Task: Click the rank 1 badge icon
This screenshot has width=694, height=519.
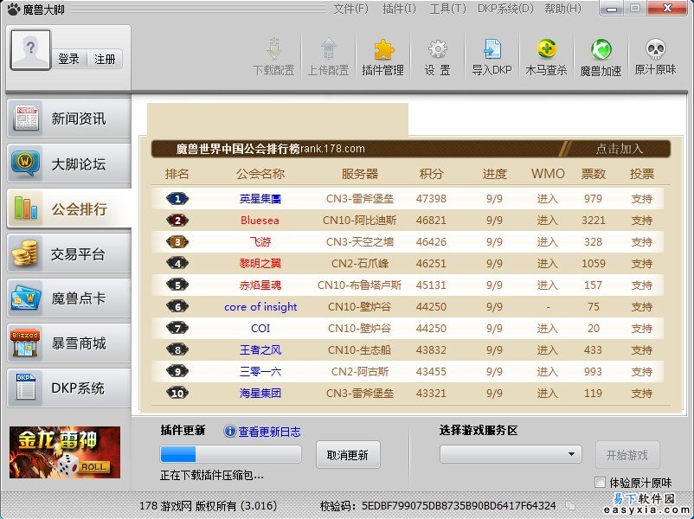Action: pos(177,199)
